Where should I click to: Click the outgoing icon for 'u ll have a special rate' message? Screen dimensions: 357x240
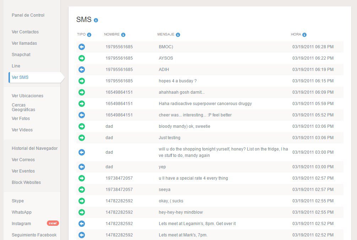point(82,178)
